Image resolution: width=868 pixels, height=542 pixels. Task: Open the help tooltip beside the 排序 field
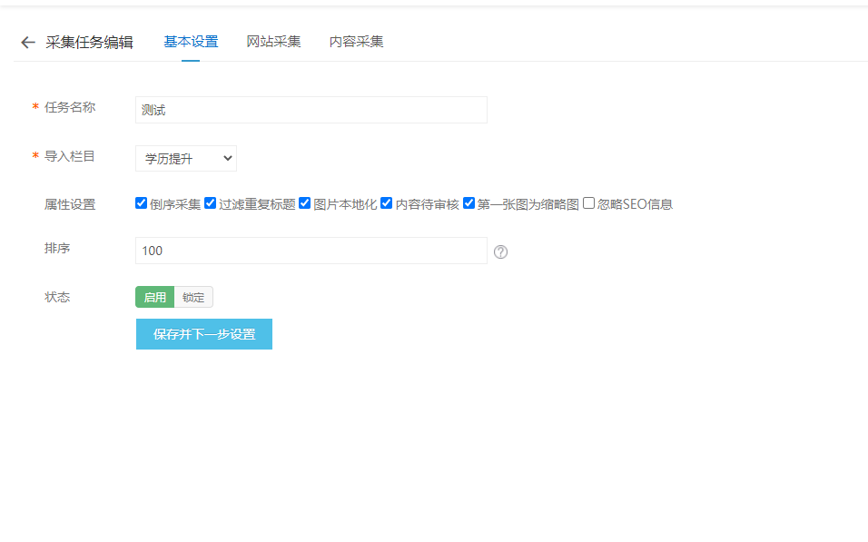coord(500,251)
